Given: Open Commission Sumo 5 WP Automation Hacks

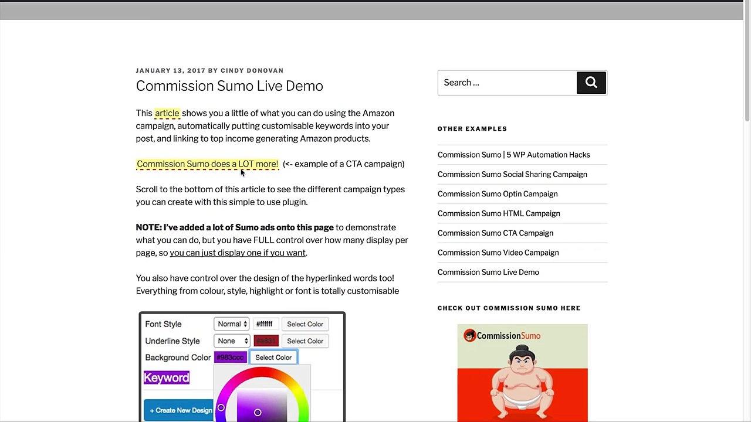Looking at the screenshot, I should coord(513,155).
